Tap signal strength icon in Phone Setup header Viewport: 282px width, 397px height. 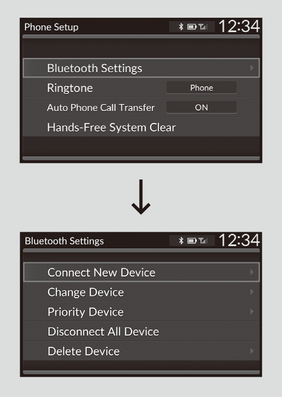coord(203,26)
